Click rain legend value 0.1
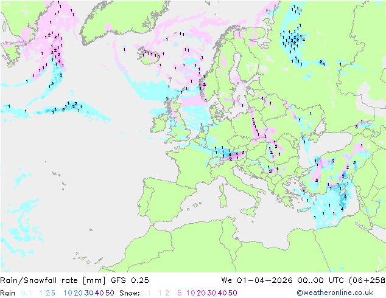Image resolution: width=386 pixels, height=298 pixels. 26,293
